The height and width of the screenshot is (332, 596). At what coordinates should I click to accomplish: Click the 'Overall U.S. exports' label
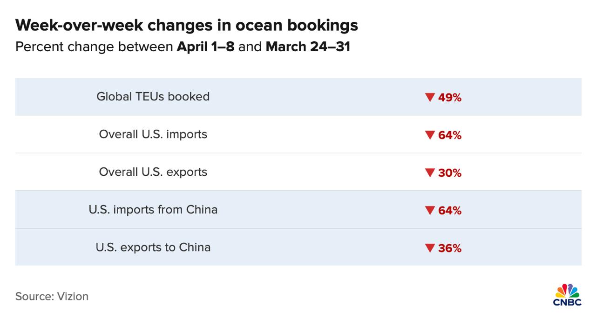coord(153,172)
